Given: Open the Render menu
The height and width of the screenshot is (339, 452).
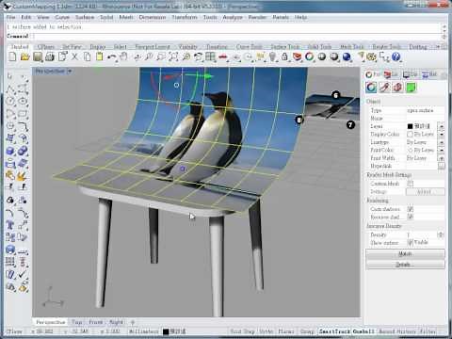Looking at the screenshot, I should [x=257, y=17].
